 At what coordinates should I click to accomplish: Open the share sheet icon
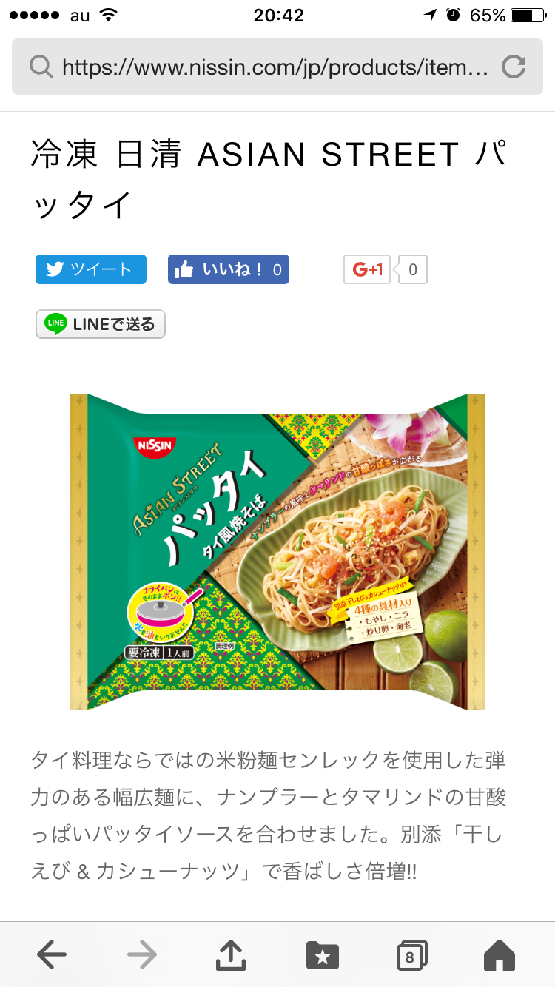click(x=231, y=954)
